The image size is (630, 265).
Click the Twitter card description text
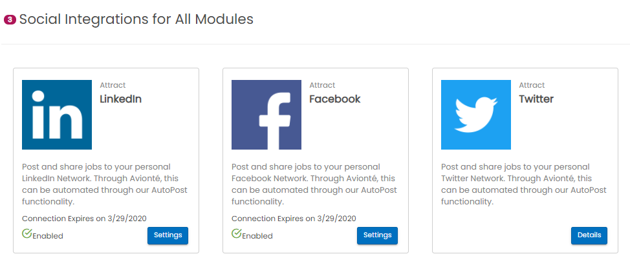524,184
